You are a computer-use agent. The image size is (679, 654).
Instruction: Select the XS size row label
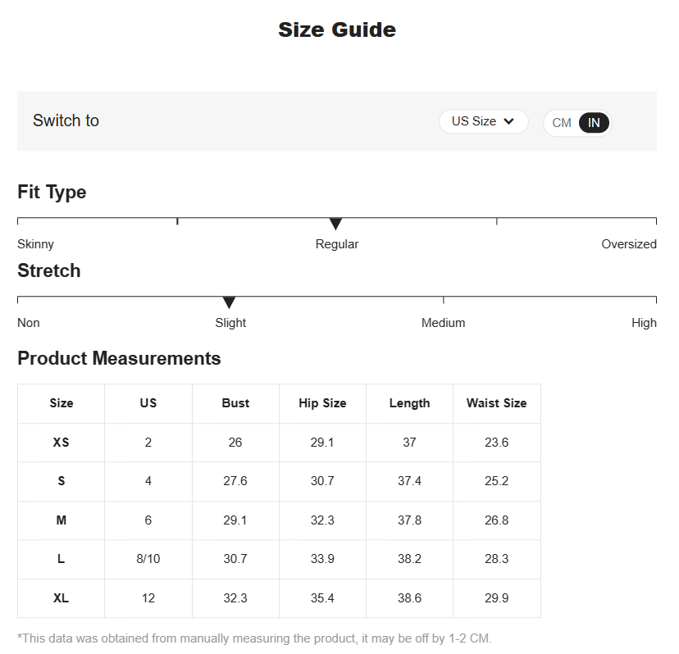[x=62, y=443]
